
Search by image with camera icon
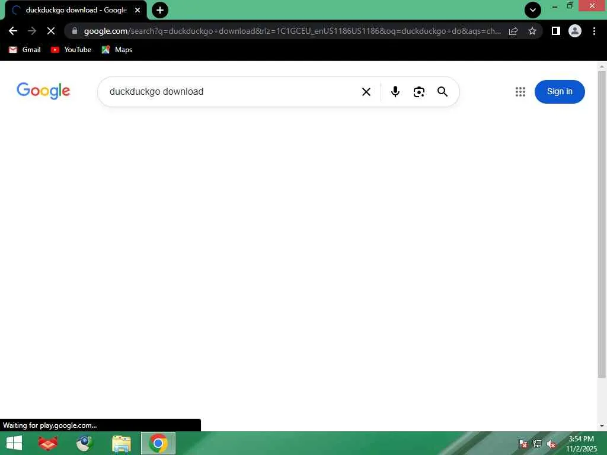pos(419,92)
